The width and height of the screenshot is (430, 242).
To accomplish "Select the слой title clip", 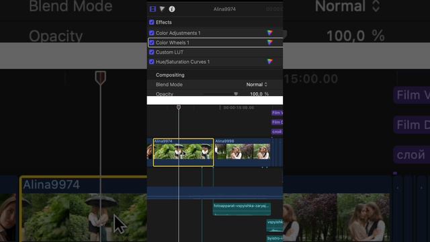I will click(277, 132).
